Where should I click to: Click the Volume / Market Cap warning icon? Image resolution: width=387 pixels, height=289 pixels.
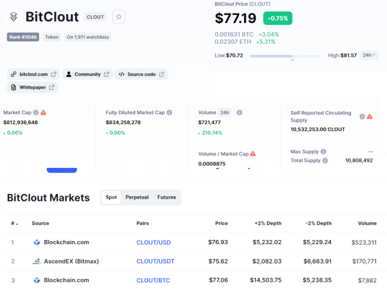253,154
